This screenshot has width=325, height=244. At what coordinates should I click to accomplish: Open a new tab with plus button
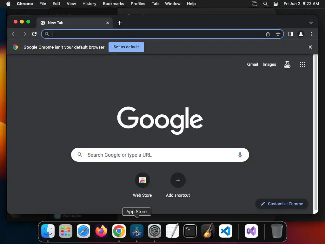click(x=120, y=23)
